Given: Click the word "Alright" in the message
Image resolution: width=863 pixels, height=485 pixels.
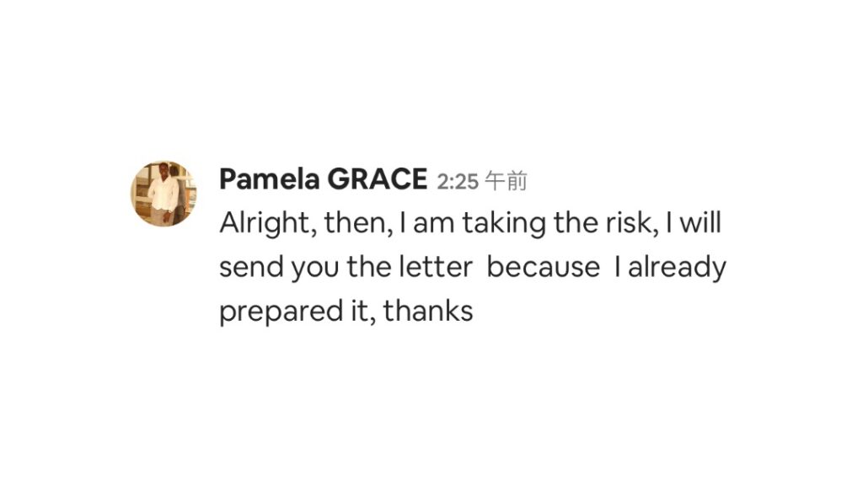Looking at the screenshot, I should click(265, 223).
